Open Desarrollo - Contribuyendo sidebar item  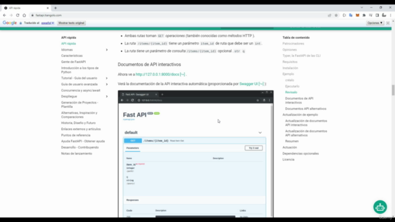tap(80, 147)
